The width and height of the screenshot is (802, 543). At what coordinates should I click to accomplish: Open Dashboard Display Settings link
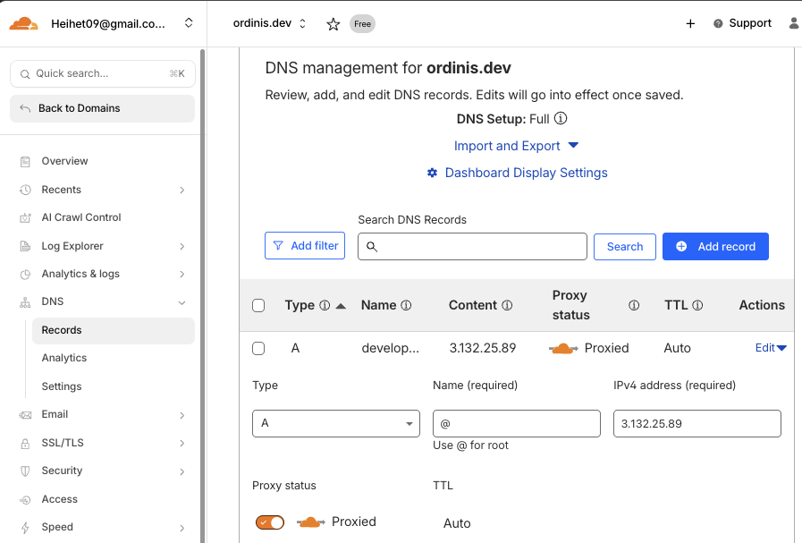pyautogui.click(x=526, y=173)
